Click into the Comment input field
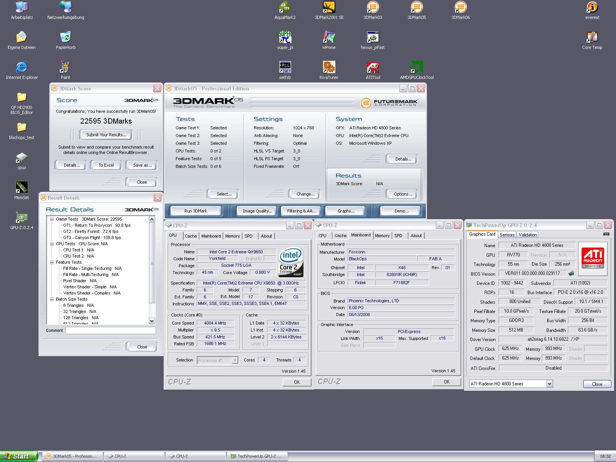 pos(110,330)
